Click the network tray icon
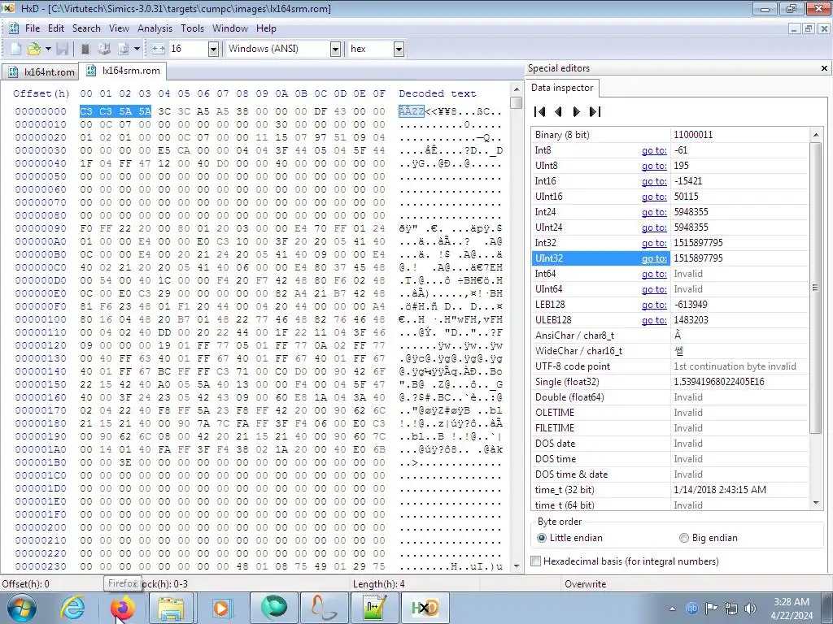 (x=731, y=608)
